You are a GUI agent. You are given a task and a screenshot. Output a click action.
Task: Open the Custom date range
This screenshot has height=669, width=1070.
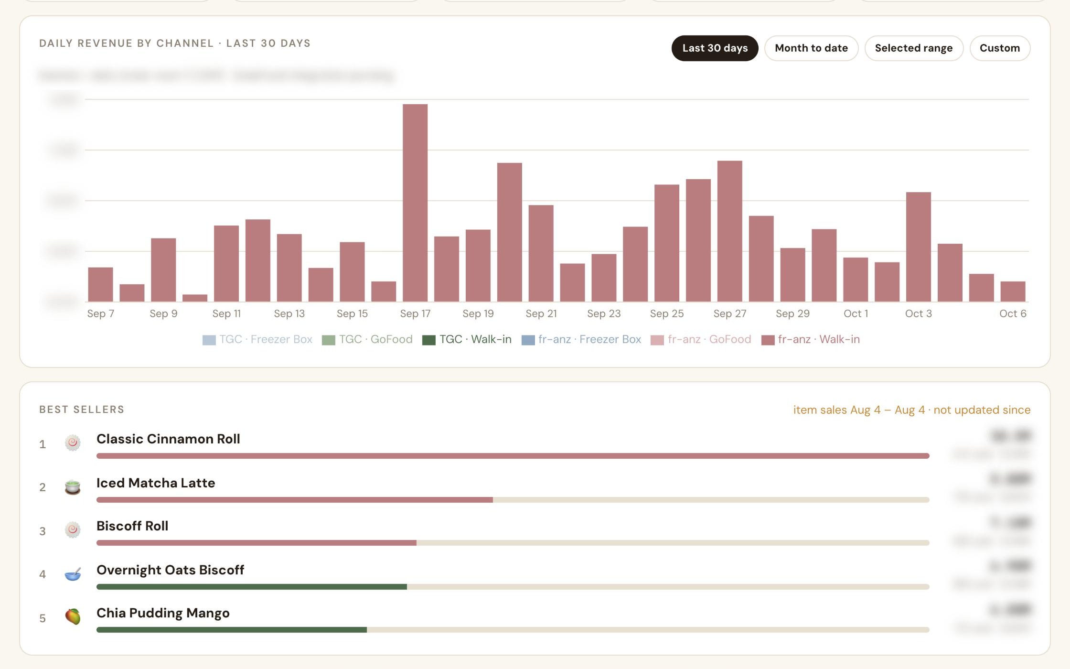(999, 48)
